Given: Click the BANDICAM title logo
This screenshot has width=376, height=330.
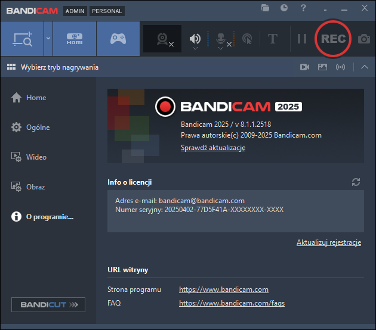Looking at the screenshot, I should (x=32, y=11).
